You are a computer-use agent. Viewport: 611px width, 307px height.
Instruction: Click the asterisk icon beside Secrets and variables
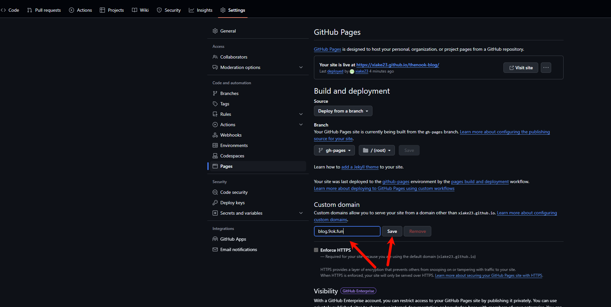click(215, 213)
